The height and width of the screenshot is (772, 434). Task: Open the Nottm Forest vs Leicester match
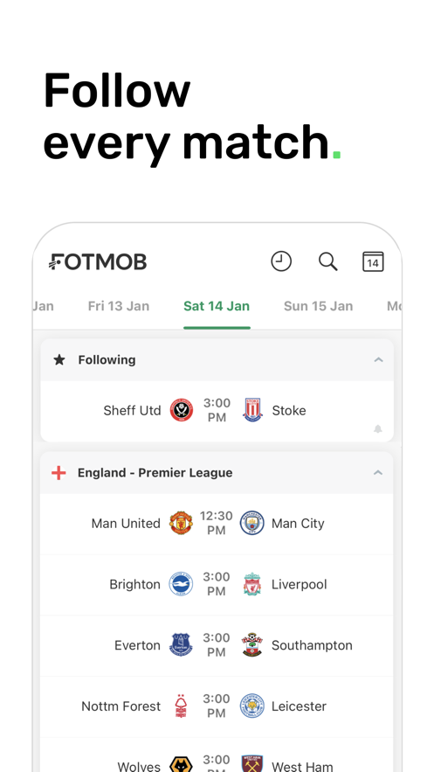(217, 706)
